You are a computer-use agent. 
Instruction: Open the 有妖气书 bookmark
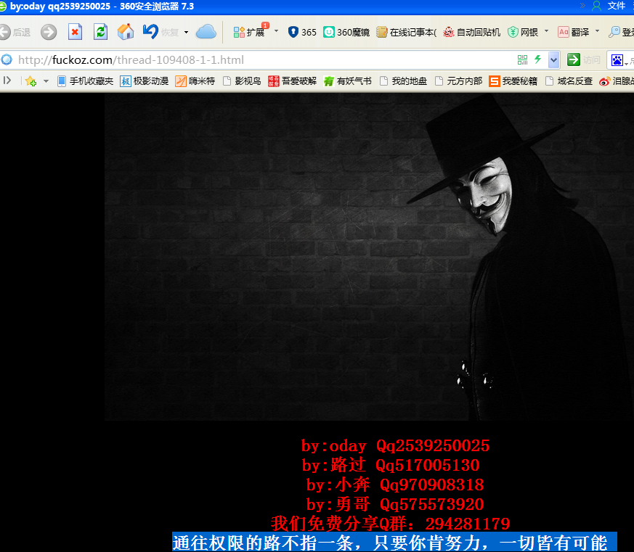[x=348, y=81]
